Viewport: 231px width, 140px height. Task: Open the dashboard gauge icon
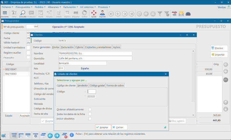(x=188, y=14)
